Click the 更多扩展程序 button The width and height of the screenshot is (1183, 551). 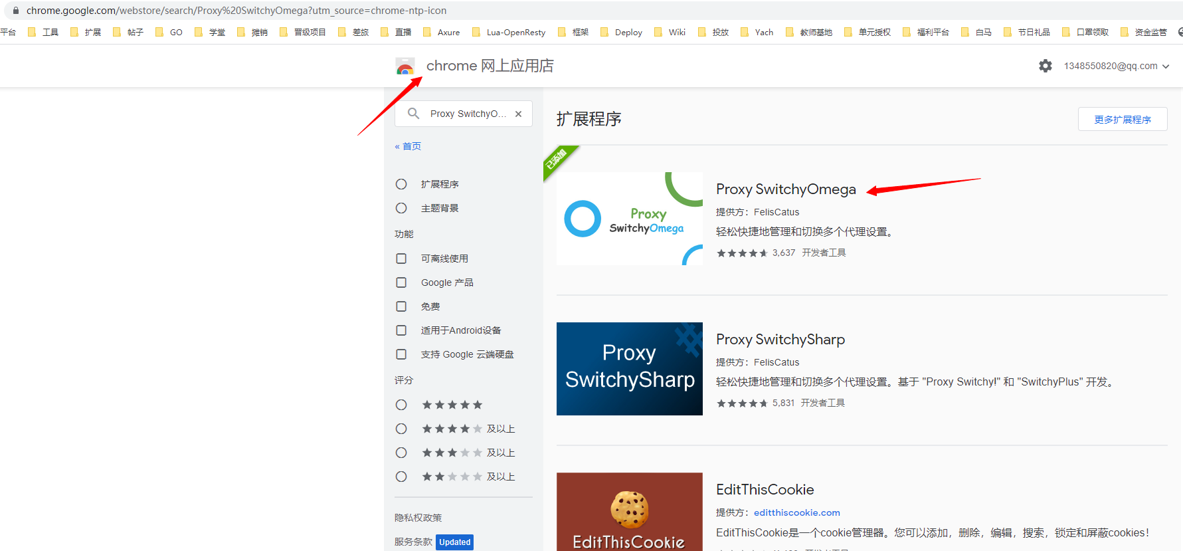pyautogui.click(x=1122, y=119)
